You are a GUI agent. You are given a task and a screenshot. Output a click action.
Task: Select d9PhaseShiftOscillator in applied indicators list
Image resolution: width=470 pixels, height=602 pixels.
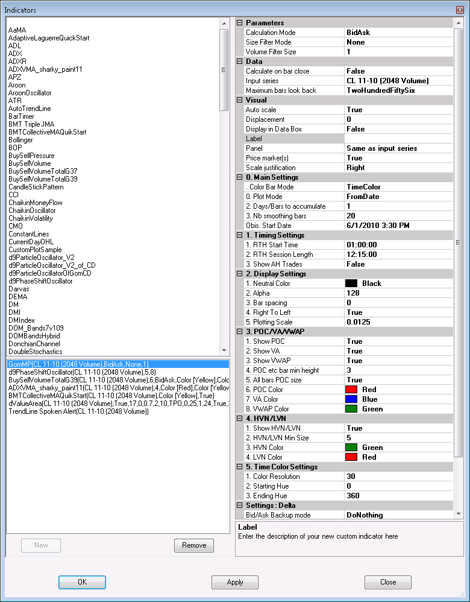118,372
